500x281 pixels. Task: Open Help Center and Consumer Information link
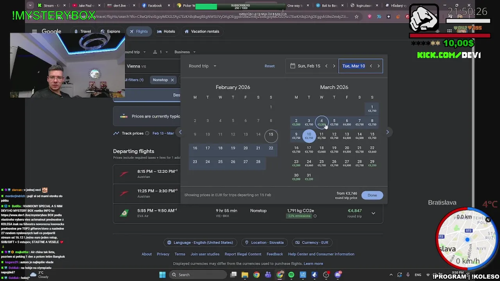(x=321, y=254)
